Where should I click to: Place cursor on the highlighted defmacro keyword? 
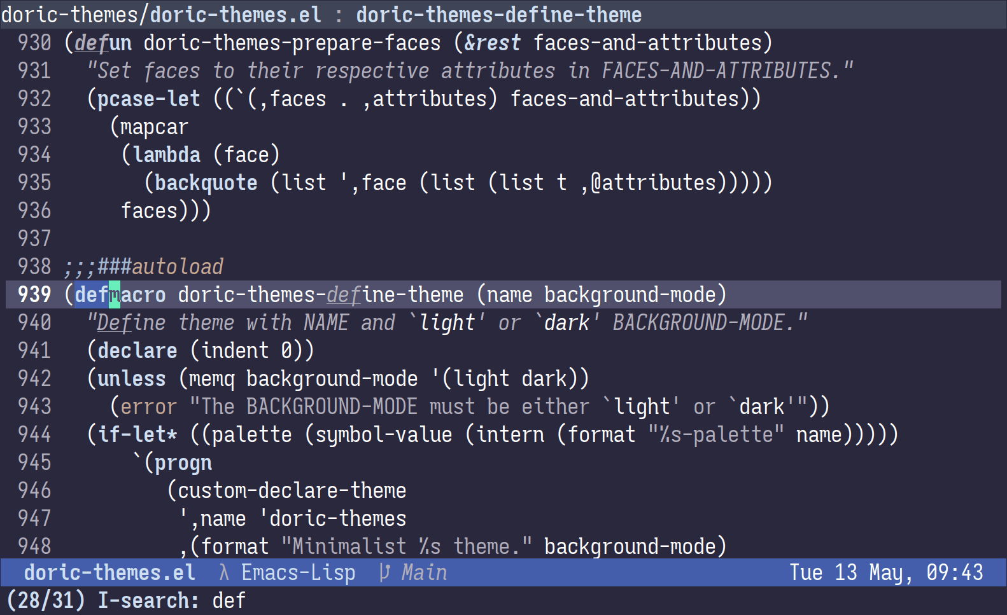[x=120, y=294]
